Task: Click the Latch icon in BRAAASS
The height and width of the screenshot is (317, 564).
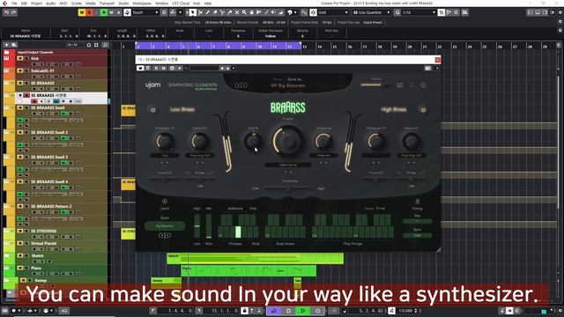Action: click(165, 202)
